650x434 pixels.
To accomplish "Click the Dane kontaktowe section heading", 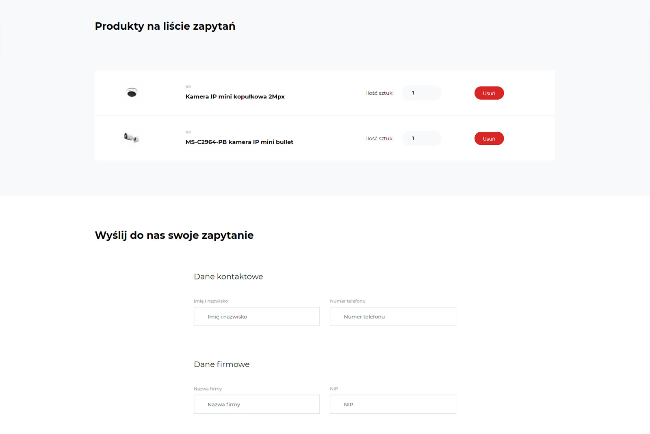I will coord(228,277).
